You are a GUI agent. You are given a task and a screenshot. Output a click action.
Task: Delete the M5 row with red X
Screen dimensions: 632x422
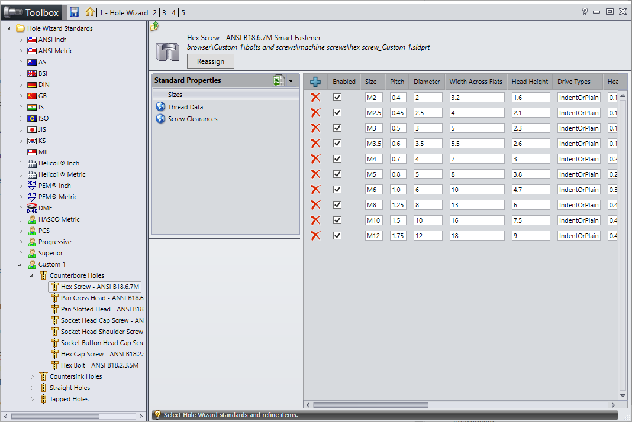[315, 174]
